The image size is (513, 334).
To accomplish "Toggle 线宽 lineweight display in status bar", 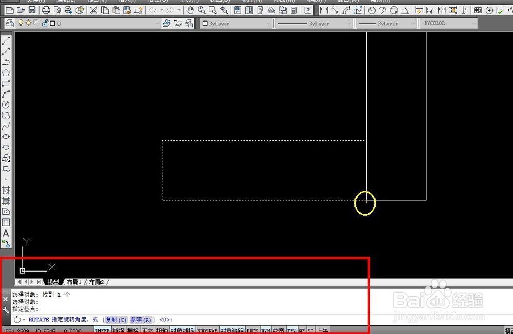I will click(279, 330).
